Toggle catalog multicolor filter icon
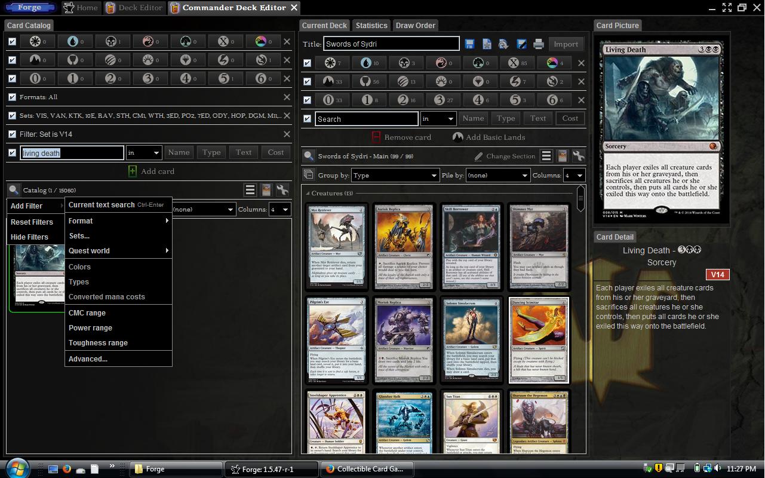This screenshot has width=765, height=478. tap(263, 41)
